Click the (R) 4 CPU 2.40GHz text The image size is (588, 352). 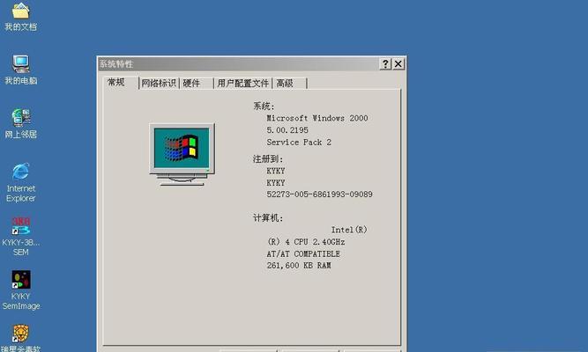tap(306, 242)
